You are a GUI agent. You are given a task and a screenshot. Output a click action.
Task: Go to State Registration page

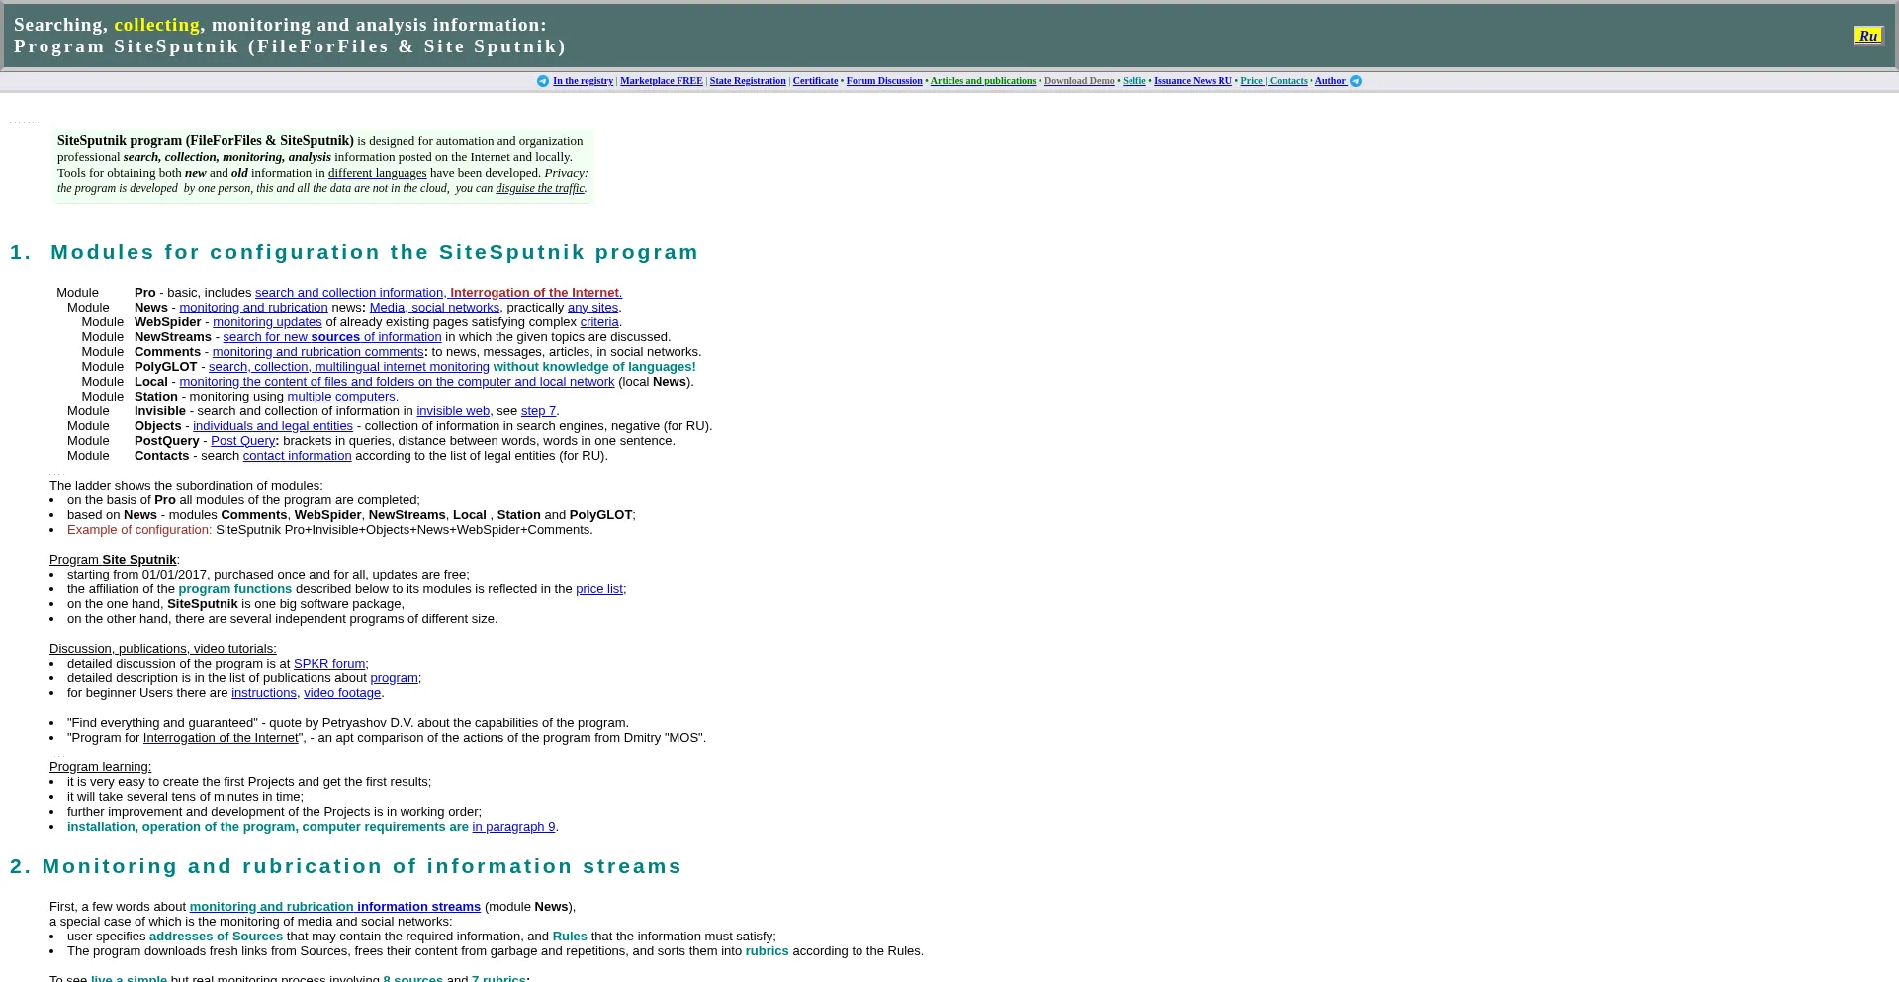pos(748,81)
